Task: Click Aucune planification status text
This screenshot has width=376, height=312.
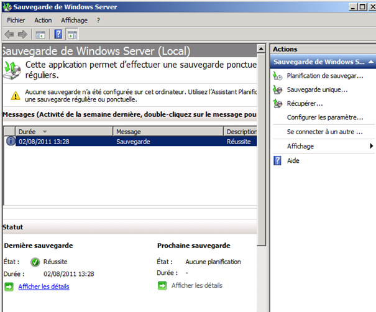Action: (x=213, y=262)
